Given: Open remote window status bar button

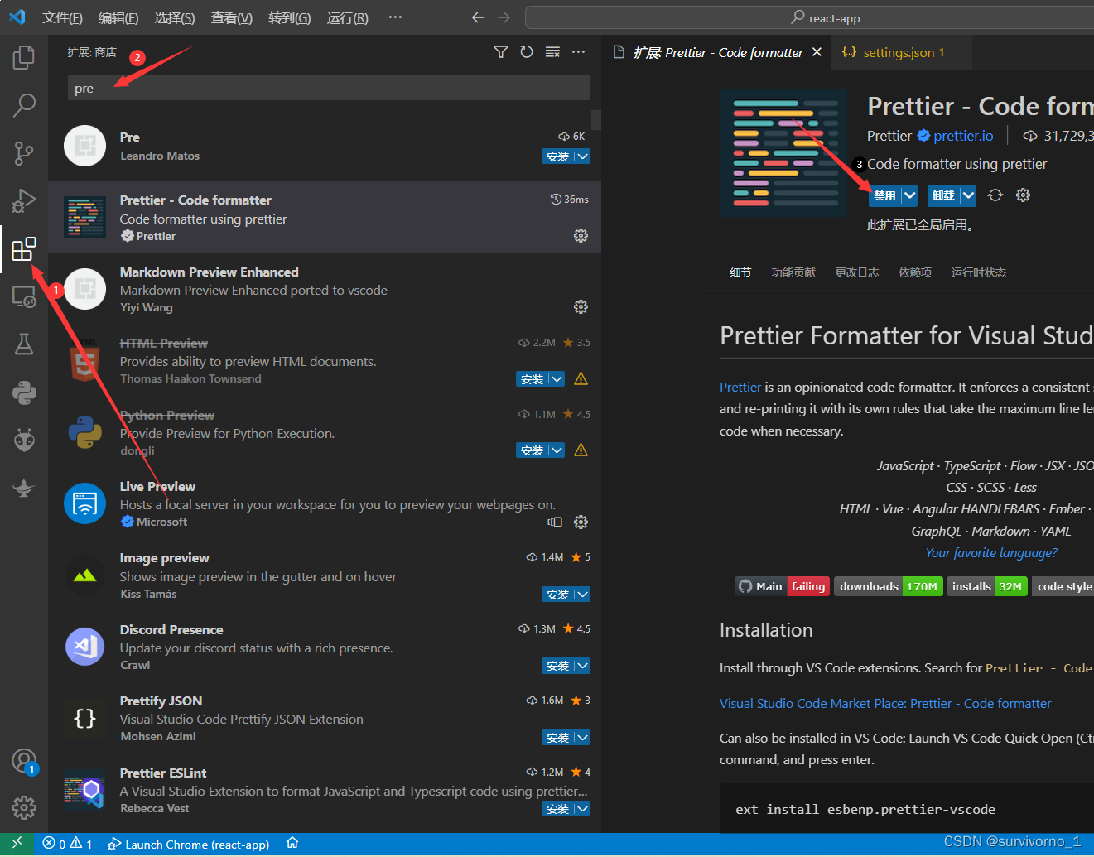Looking at the screenshot, I should click(17, 844).
